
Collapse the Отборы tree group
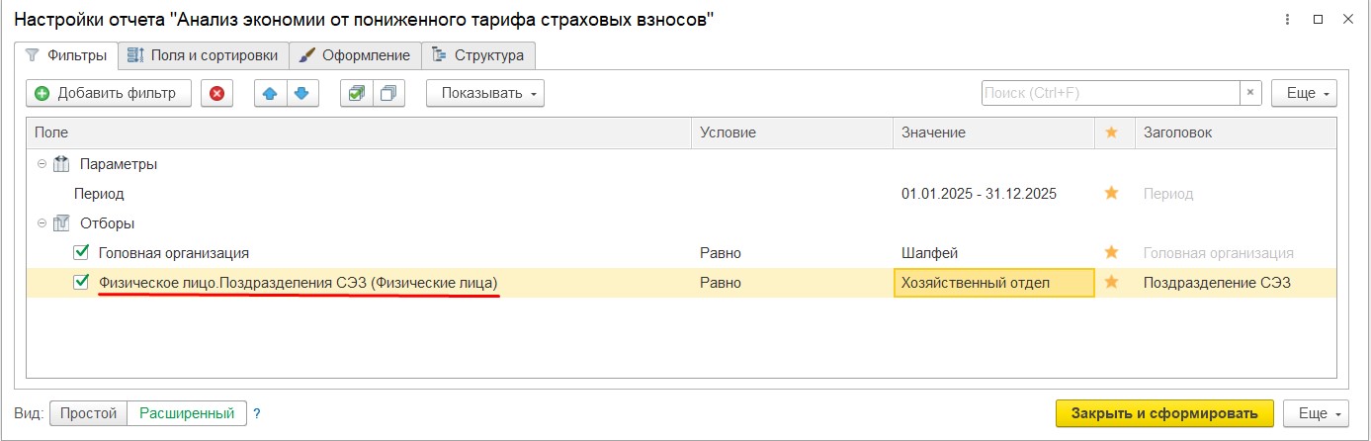(x=42, y=223)
